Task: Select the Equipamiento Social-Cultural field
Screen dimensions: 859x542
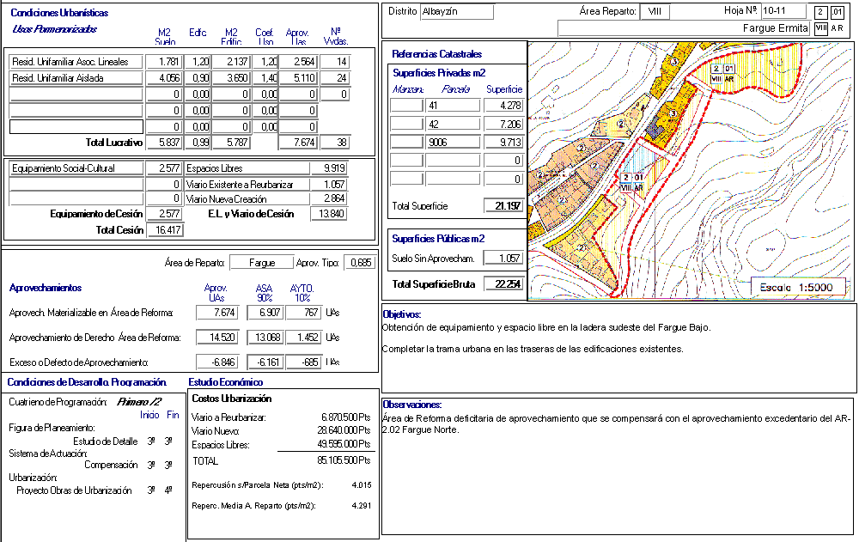Action: pos(76,168)
